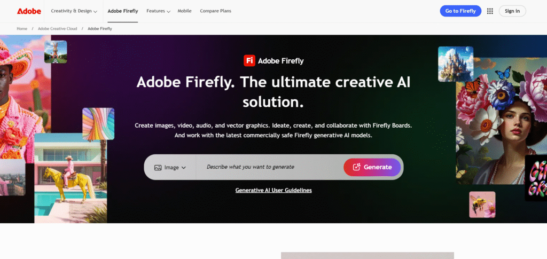Select the Adobe Firefly nav tab
Screen dimensions: 547x259
coord(122,11)
